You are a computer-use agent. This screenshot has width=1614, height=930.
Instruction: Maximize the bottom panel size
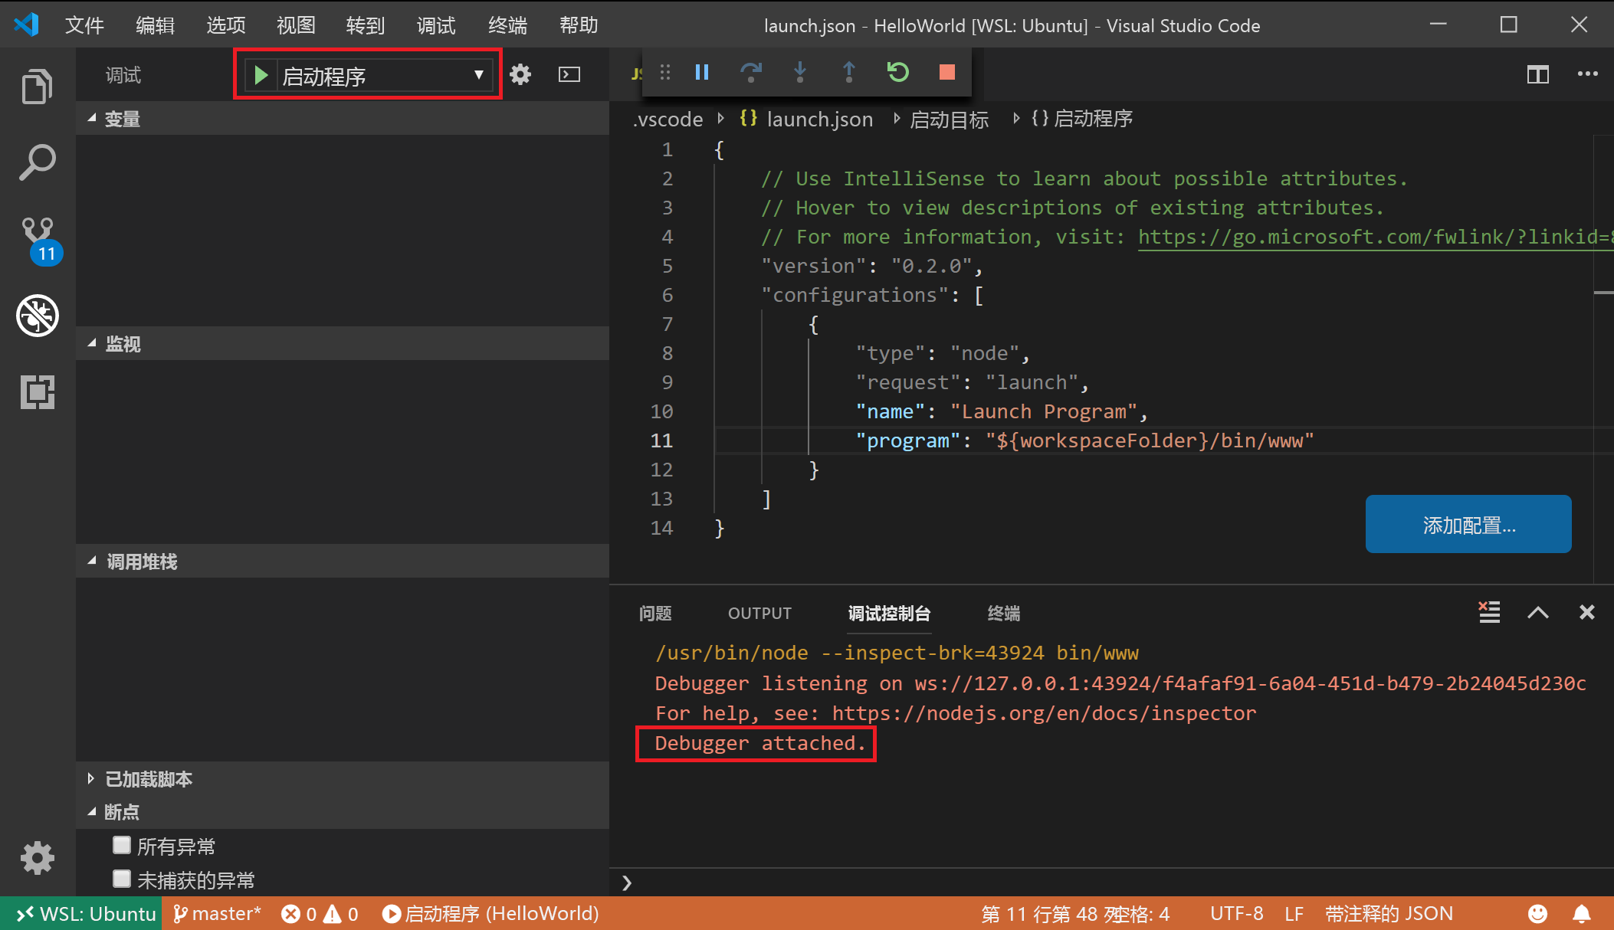pyautogui.click(x=1537, y=612)
